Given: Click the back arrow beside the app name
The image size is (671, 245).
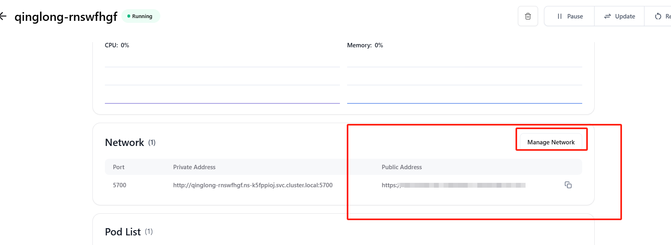Looking at the screenshot, I should [3, 16].
